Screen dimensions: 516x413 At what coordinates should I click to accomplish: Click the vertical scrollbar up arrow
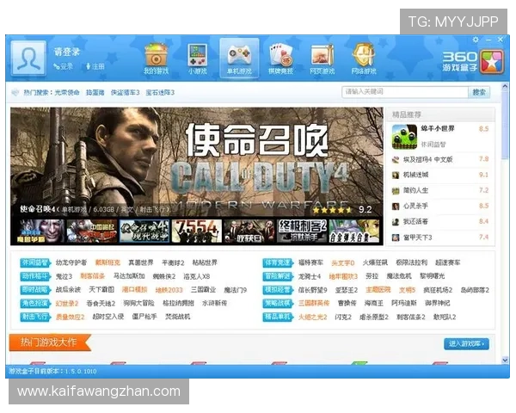pyautogui.click(x=505, y=87)
